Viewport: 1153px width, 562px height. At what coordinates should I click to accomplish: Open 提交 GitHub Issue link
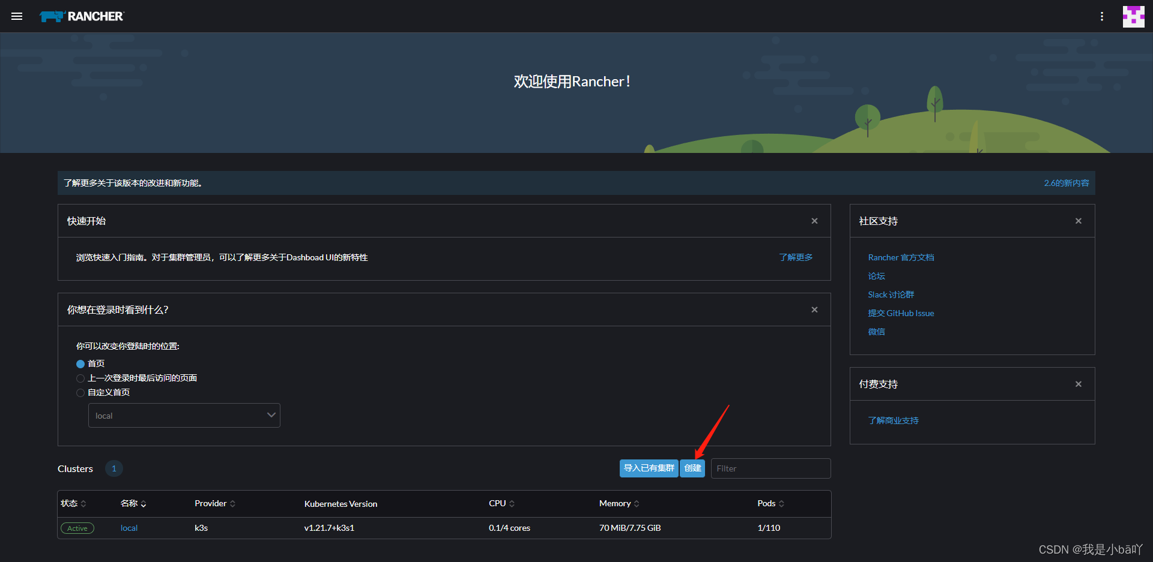[x=901, y=313]
